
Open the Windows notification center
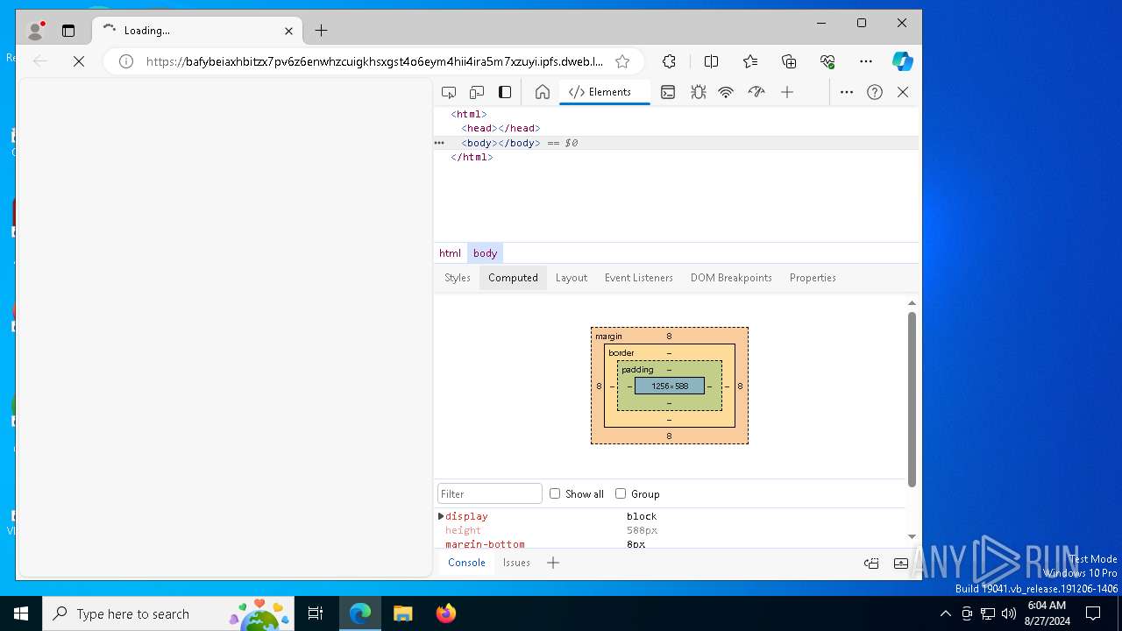(1093, 613)
